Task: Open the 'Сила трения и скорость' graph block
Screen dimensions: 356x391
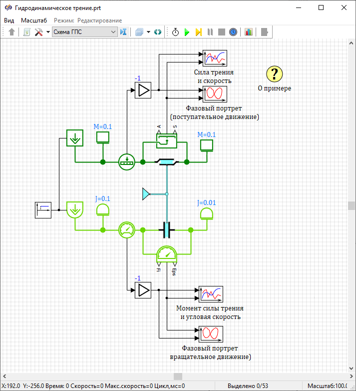Action: click(215, 58)
